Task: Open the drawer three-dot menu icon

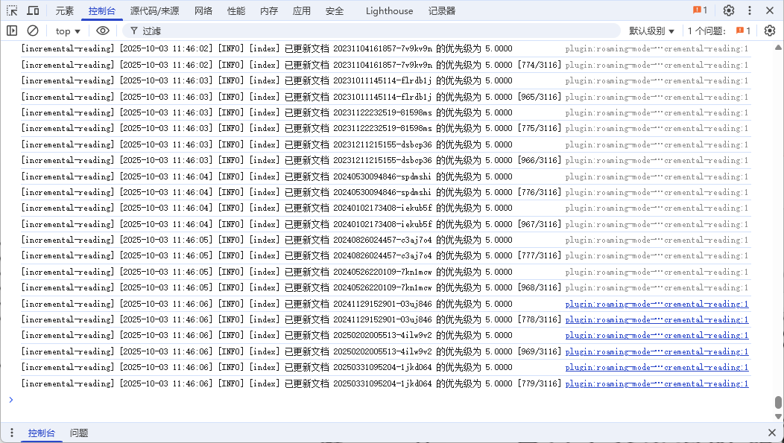Action: point(11,433)
